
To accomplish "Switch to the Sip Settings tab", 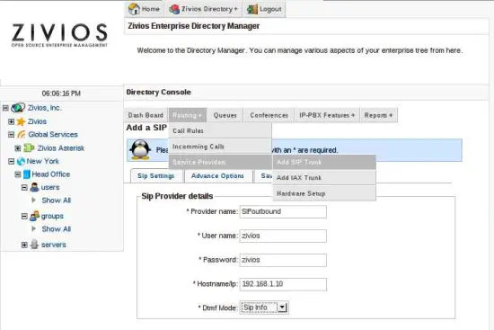I will click(156, 175).
